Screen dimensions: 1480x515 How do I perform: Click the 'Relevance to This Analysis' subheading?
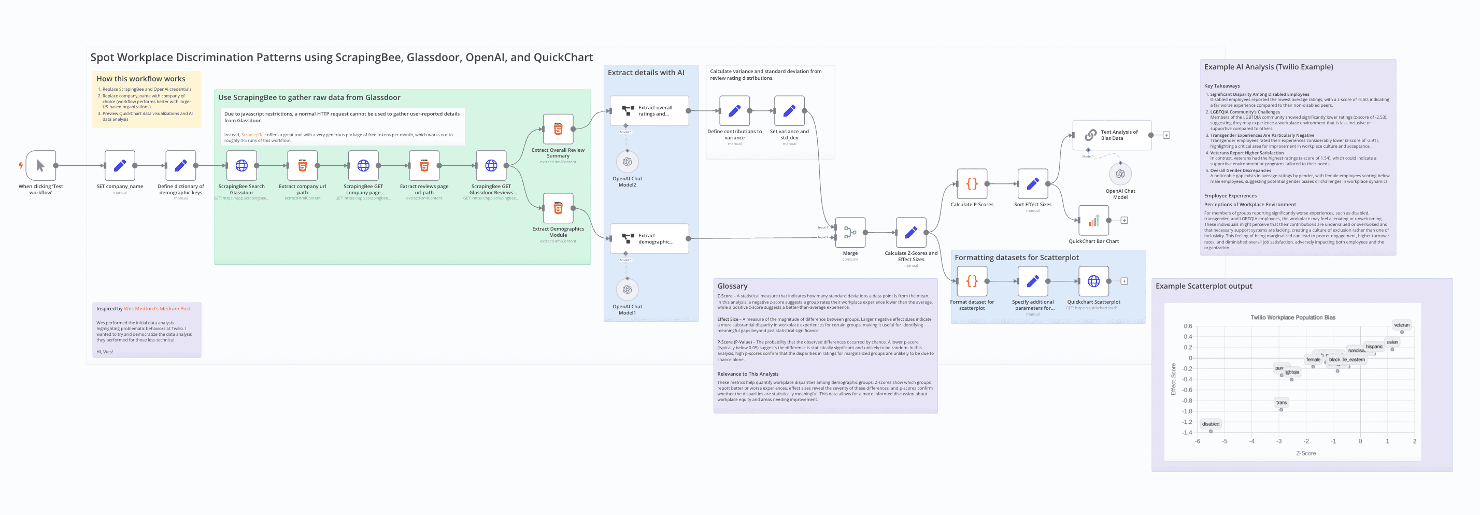[747, 374]
